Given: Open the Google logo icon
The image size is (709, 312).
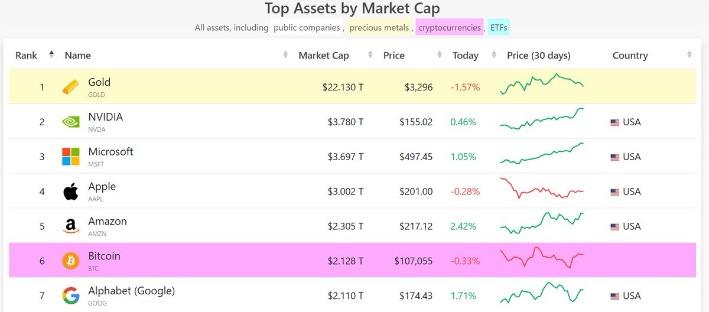Looking at the screenshot, I should point(70,295).
